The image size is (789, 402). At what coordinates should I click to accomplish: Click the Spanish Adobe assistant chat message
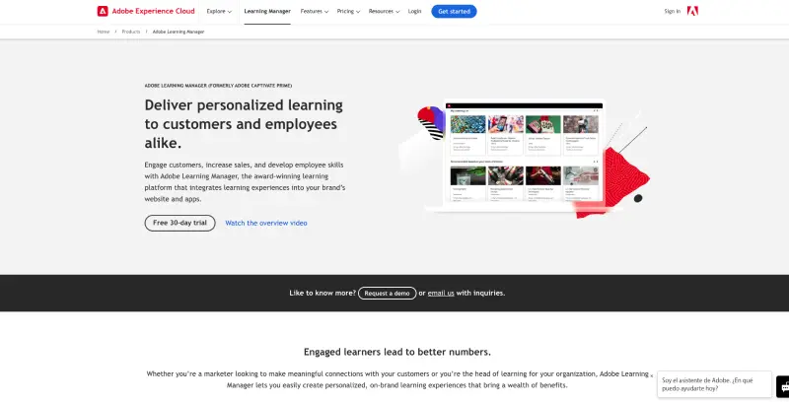(x=714, y=384)
